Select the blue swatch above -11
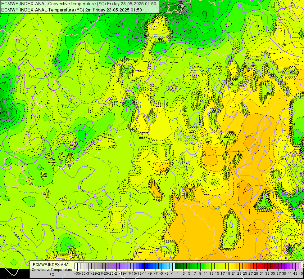Viewport: 304px width, 279px height. (143, 266)
